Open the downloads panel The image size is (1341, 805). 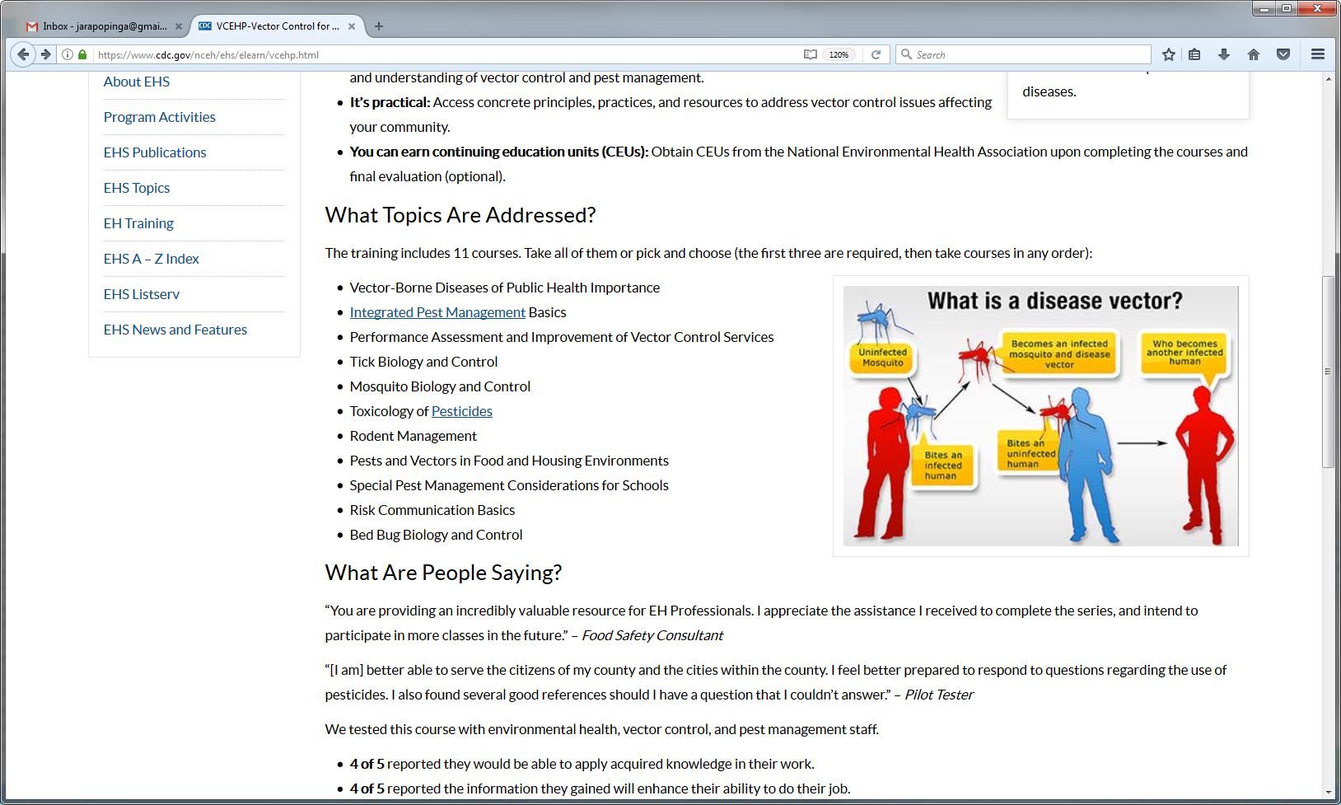click(1224, 54)
